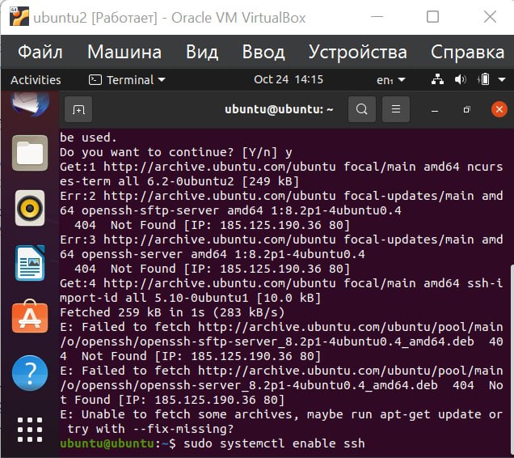Open LibreOffice Writer from the dock

(x=30, y=263)
